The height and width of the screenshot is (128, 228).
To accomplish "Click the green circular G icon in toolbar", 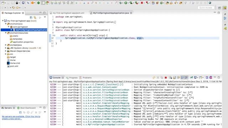I will click(161, 3).
